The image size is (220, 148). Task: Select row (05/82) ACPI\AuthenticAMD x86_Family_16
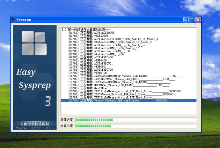click(129, 45)
